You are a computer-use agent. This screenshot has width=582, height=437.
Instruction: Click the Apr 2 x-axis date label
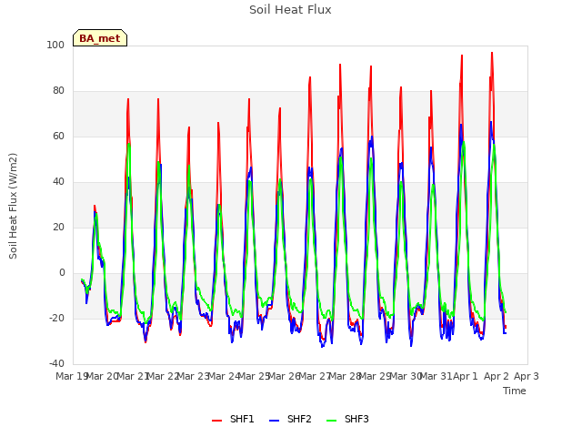497,376
